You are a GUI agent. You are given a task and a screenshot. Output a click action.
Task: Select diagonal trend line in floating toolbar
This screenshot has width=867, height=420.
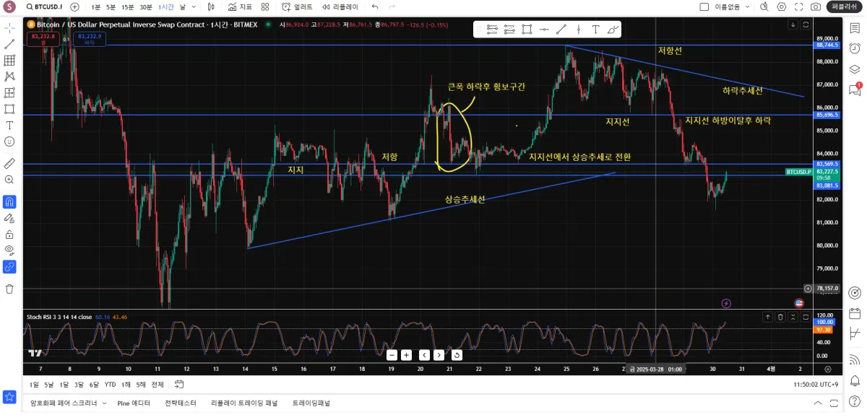(x=561, y=30)
